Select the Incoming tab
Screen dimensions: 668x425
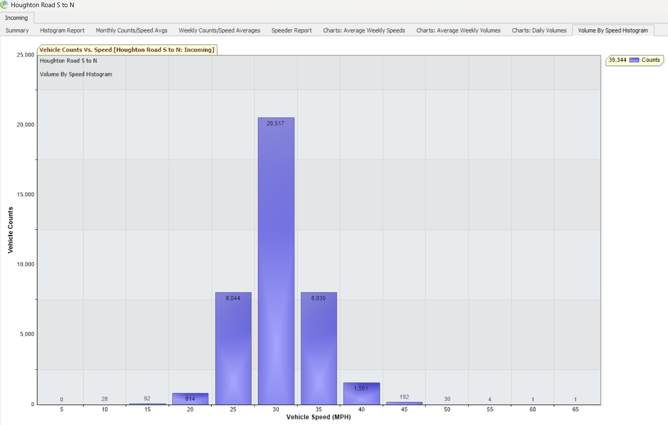(x=16, y=18)
